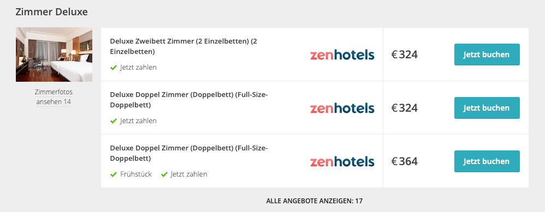Click Jetzt buchen for the second €324 offer
The height and width of the screenshot is (212, 545).
pos(487,108)
